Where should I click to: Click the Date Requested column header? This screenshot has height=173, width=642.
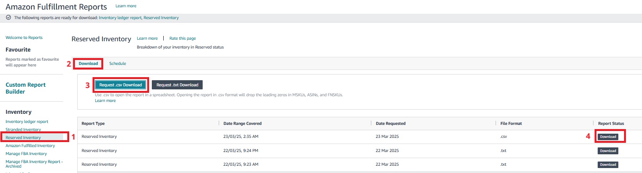pos(390,124)
